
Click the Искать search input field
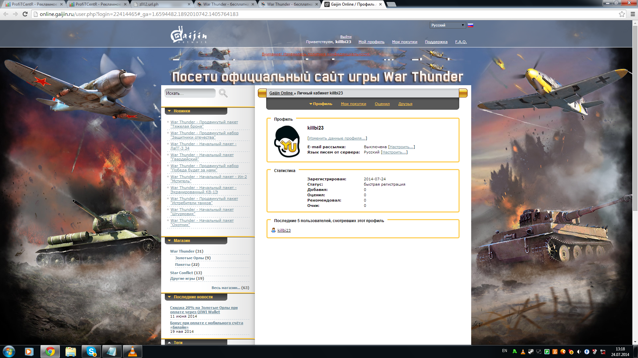[x=189, y=93]
